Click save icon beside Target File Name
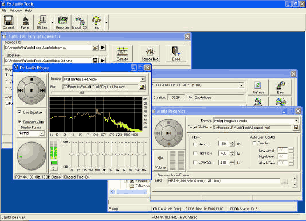 296,127
